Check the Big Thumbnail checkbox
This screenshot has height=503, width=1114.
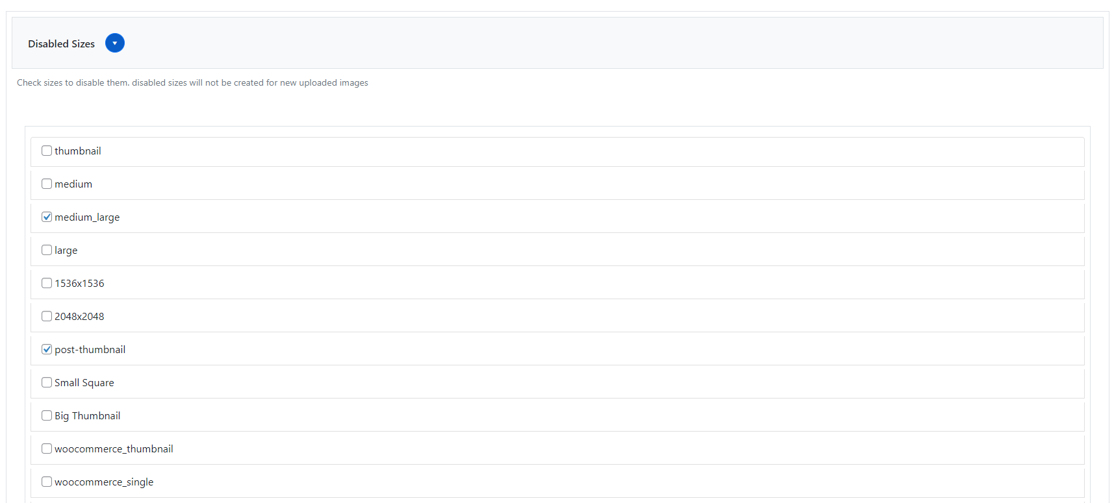tap(47, 415)
